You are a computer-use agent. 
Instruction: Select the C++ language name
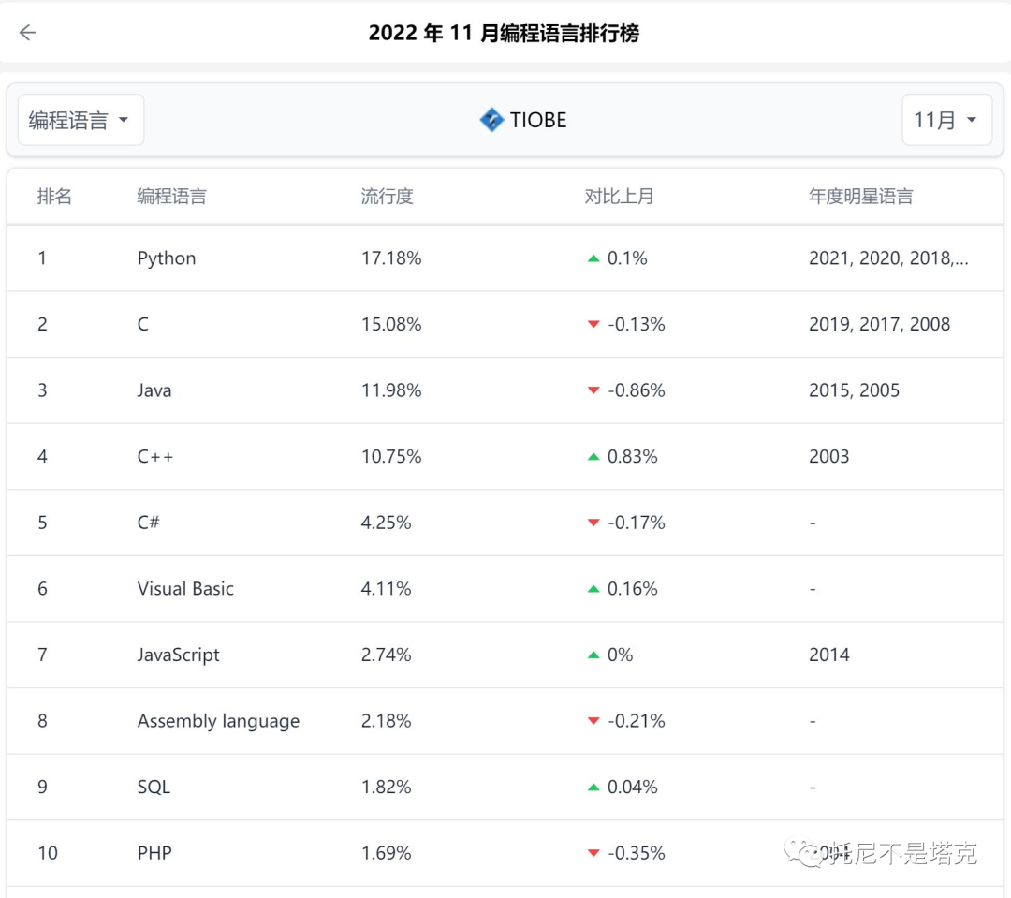[x=155, y=456]
